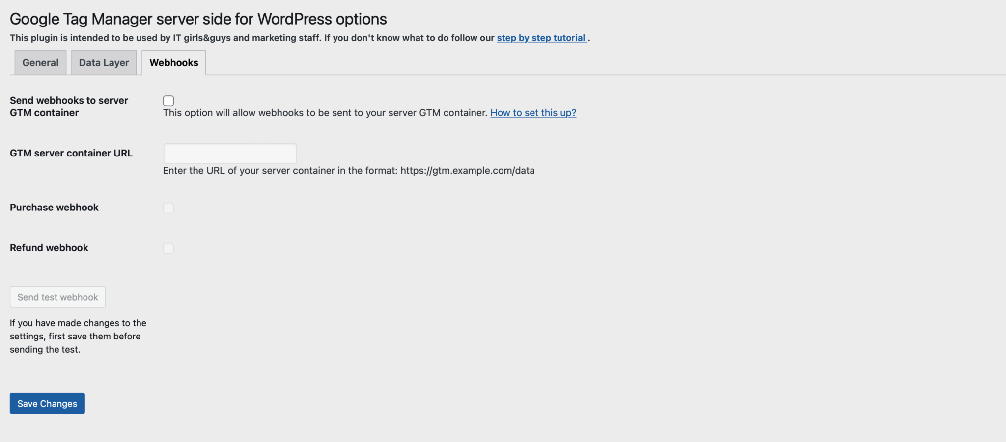
Task: Enable the send webhooks to server checkbox
Action: 168,101
